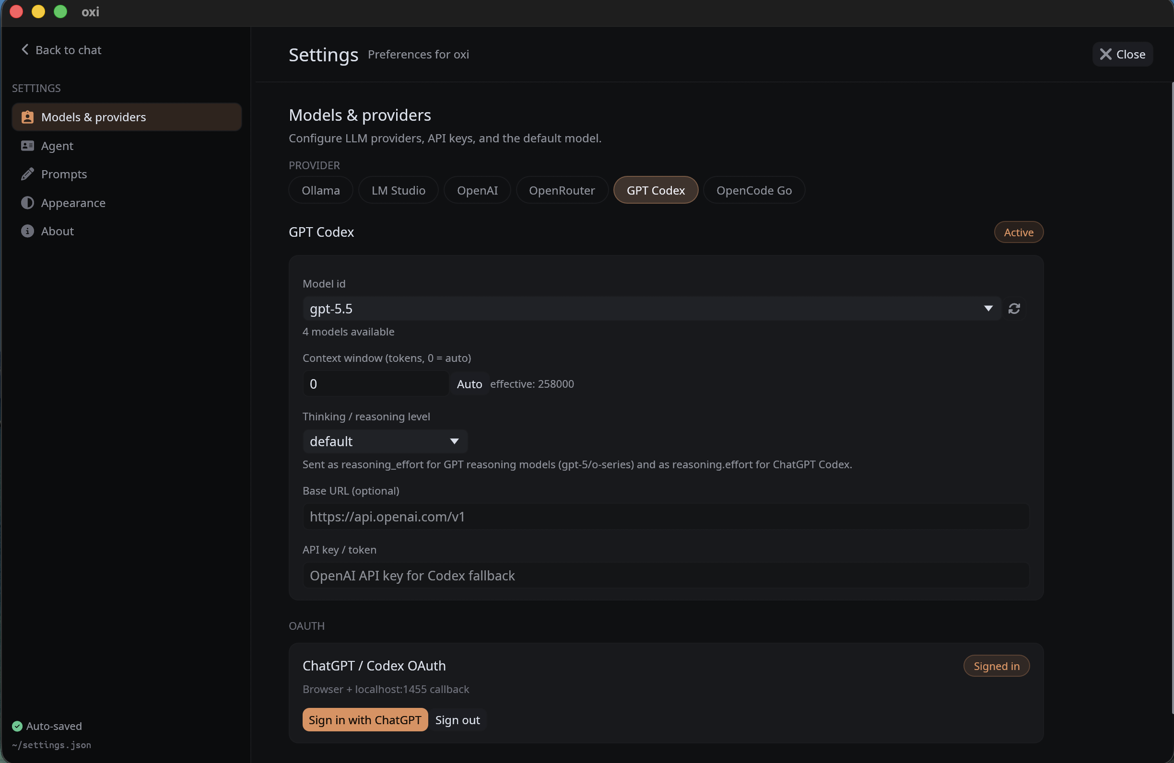Click the Active status badge
1174x763 pixels.
(1019, 232)
